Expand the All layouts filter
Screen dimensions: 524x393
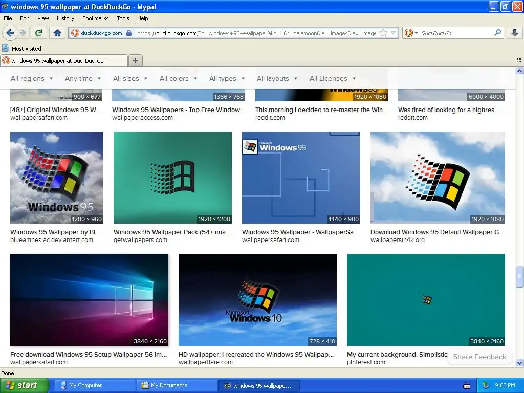[277, 78]
